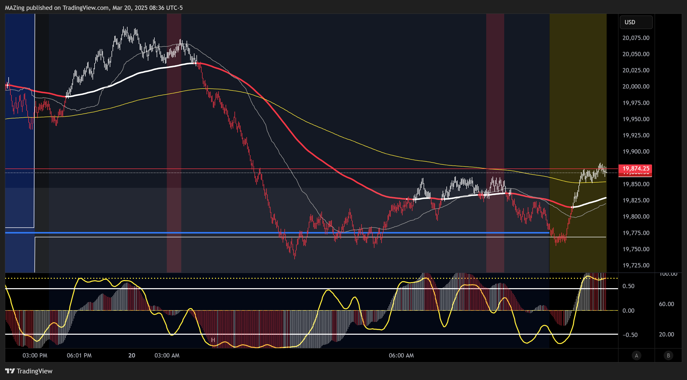Click the 06:01 PM time axis label
This screenshot has height=380, width=687.
point(79,355)
